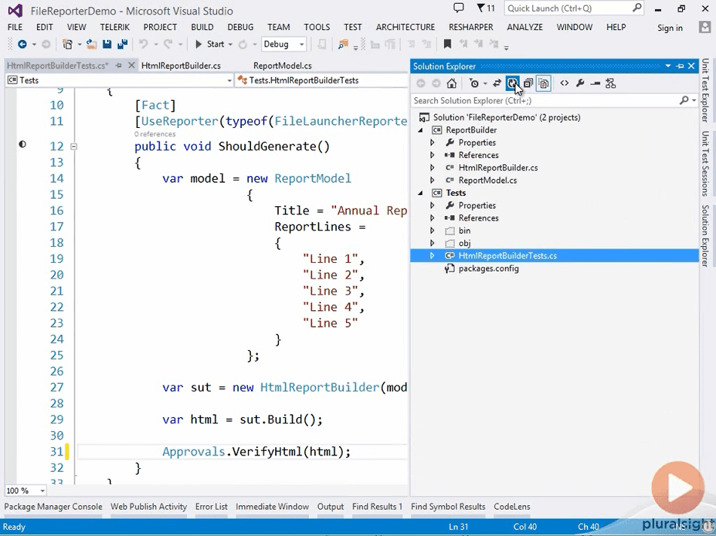Expand the obj folder node
The image size is (716, 536).
[x=432, y=243]
